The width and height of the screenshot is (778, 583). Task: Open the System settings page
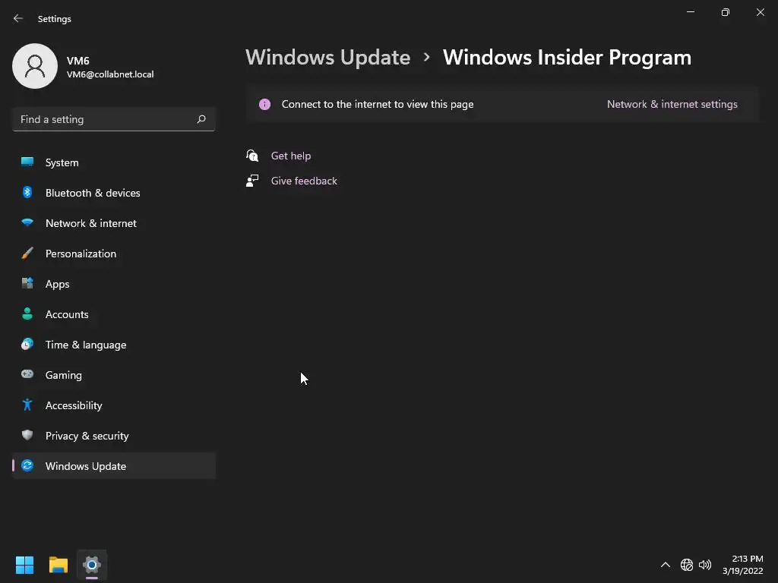coord(114,162)
